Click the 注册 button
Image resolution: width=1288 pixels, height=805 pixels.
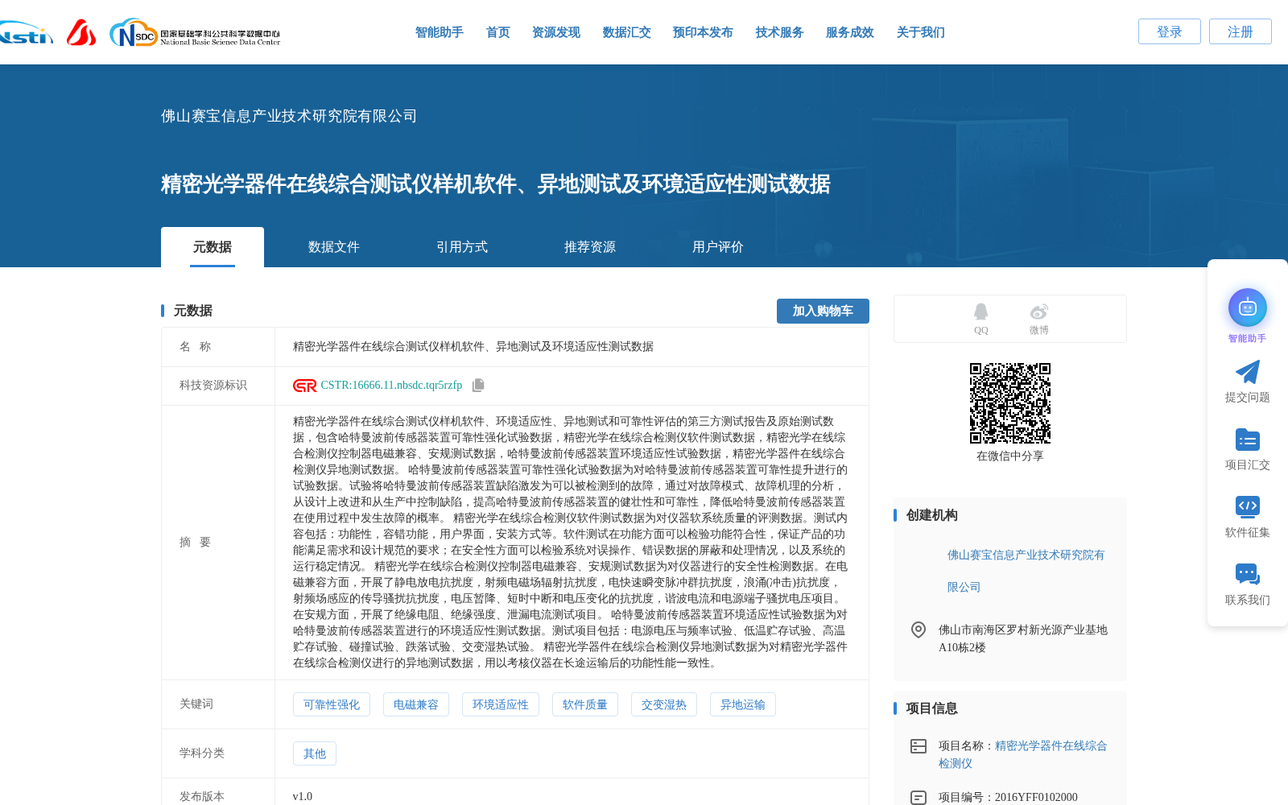(1241, 31)
